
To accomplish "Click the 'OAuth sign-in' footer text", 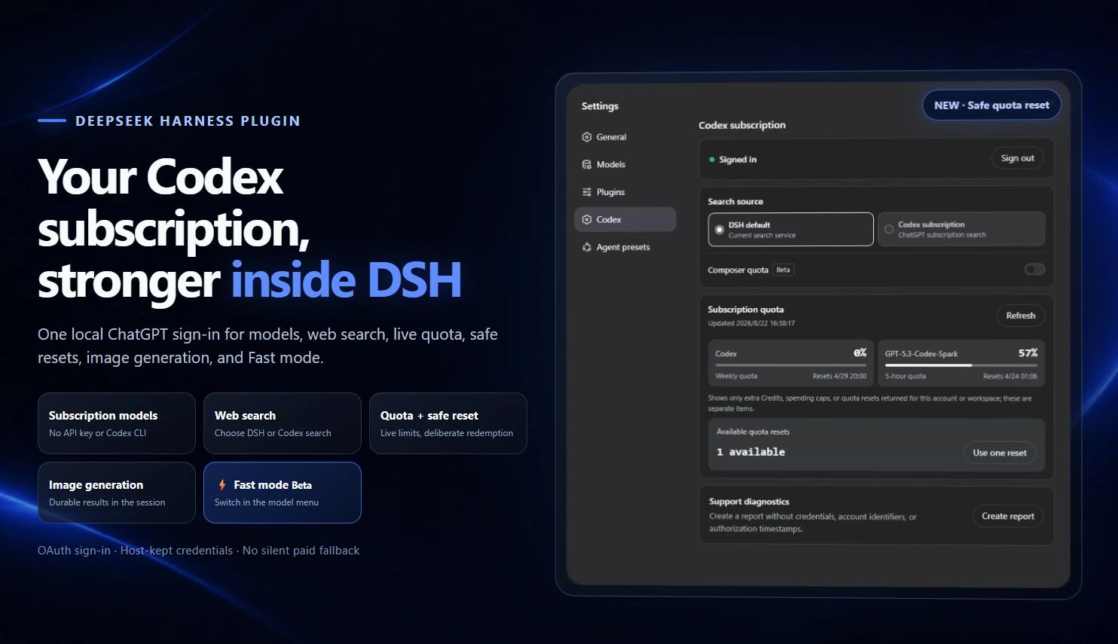I will pyautogui.click(x=74, y=551).
